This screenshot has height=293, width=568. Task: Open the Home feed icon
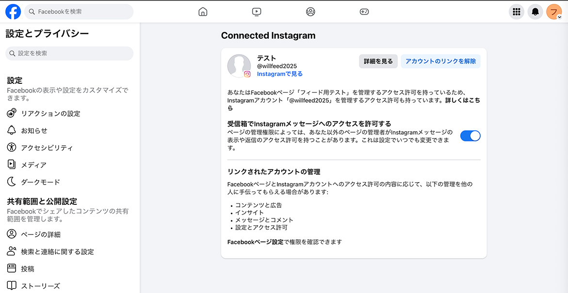coord(203,12)
